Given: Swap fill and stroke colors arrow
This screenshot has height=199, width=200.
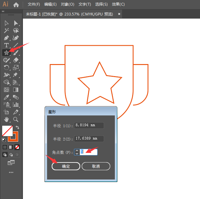Looking at the screenshot, I should pos(18,127).
